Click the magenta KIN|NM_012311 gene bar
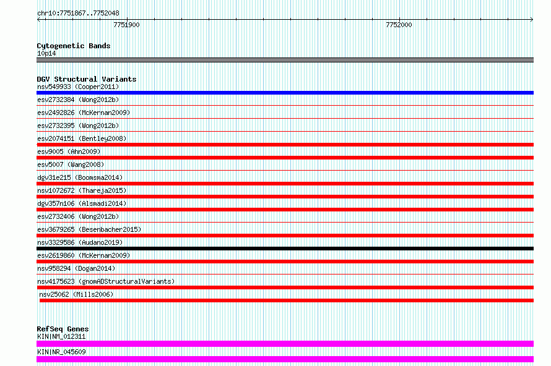This screenshot has width=551, height=366. tap(285, 344)
